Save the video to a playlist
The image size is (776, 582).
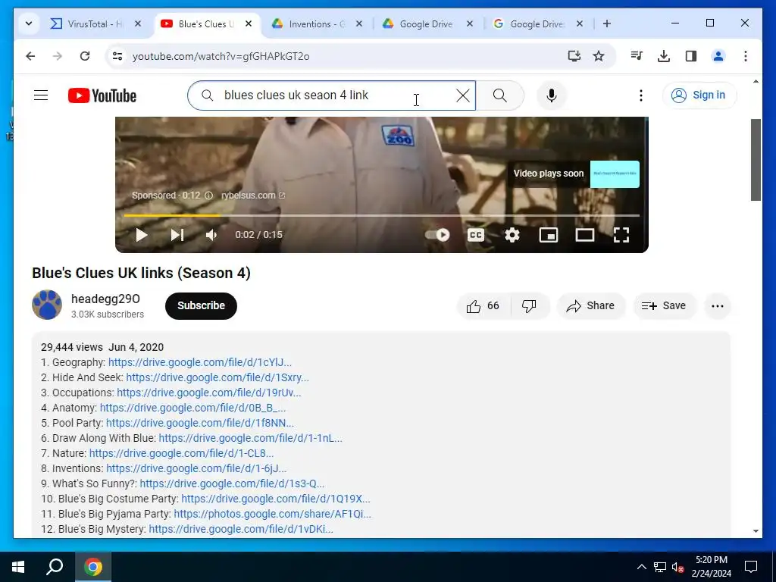tap(664, 306)
